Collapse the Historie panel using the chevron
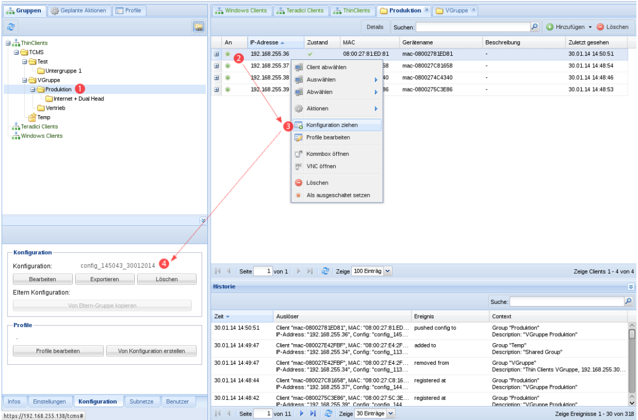The height and width of the screenshot is (420, 638). pos(631,286)
